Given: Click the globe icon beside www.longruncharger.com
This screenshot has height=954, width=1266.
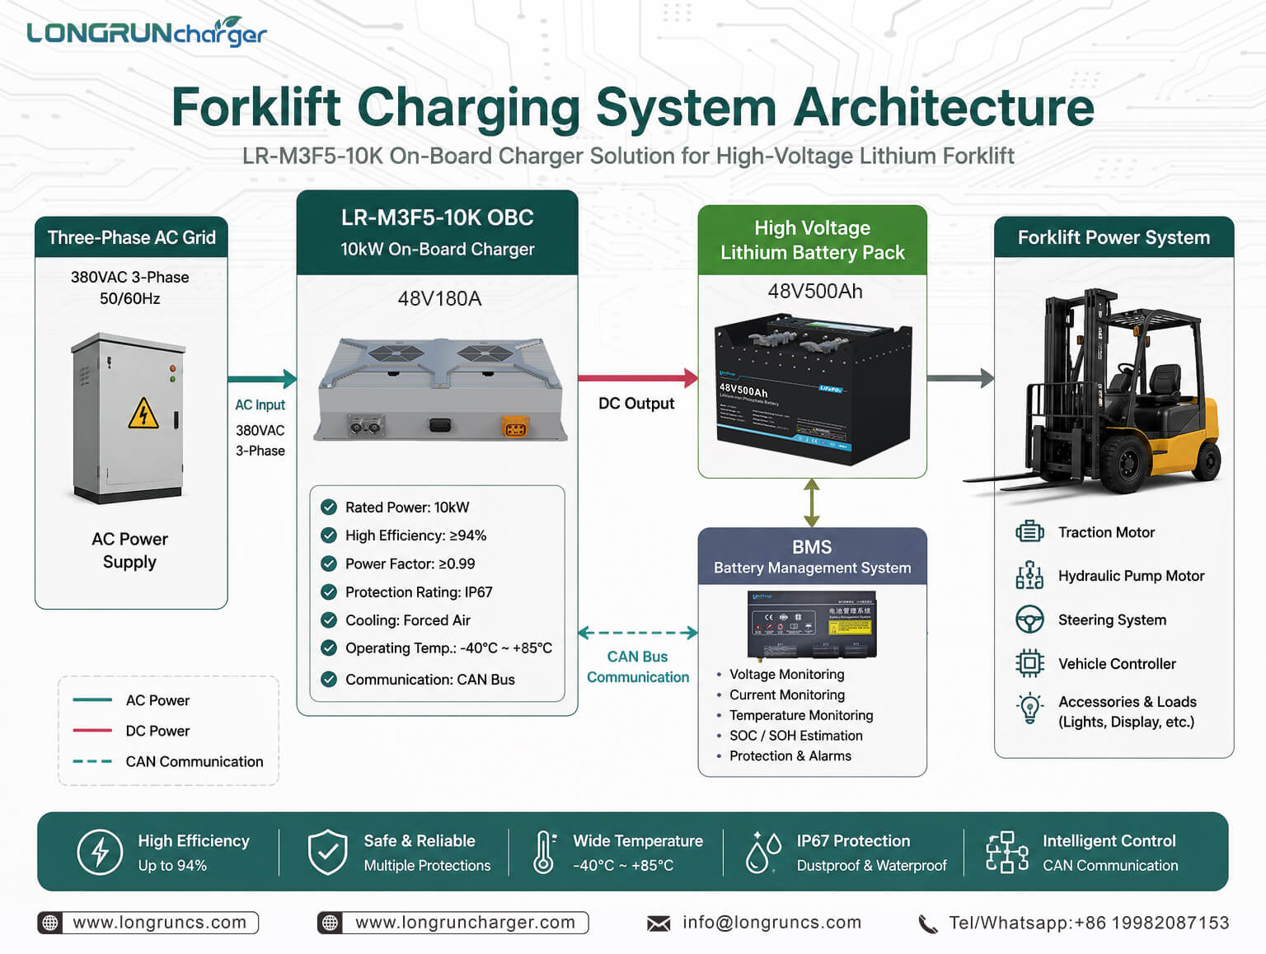Looking at the screenshot, I should coord(331,923).
